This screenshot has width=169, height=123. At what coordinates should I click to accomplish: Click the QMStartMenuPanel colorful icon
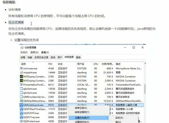[x=21, y=101]
